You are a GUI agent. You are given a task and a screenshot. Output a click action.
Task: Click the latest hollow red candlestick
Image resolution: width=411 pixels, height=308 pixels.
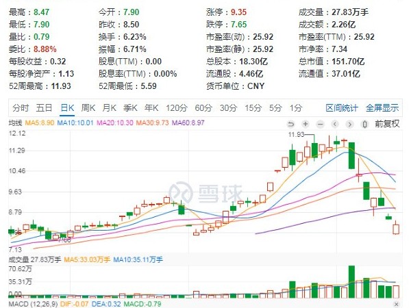tap(396, 229)
